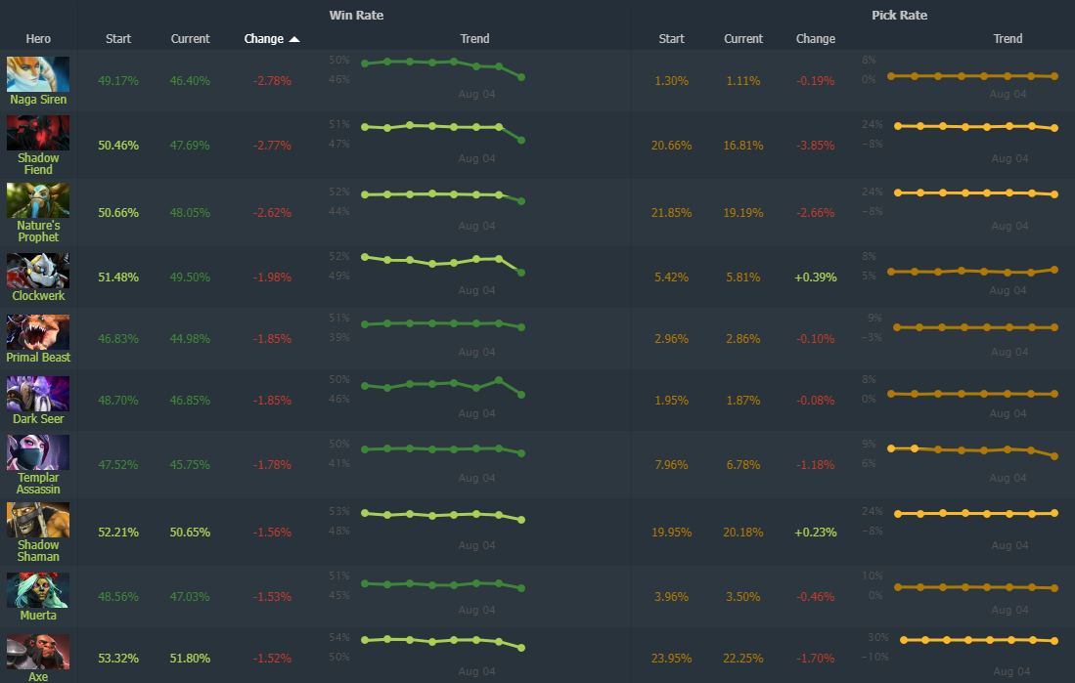Screen dimensions: 1075x683
Task: Open the Templar Assassin hero portrait
Action: pos(38,452)
